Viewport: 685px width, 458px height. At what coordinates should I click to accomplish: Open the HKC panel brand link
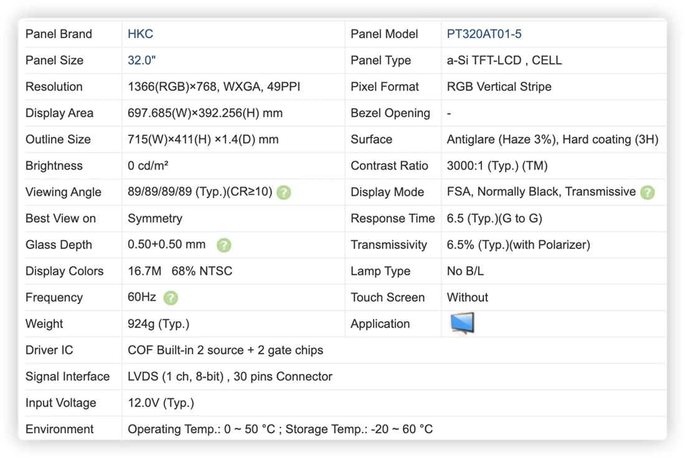tap(140, 34)
